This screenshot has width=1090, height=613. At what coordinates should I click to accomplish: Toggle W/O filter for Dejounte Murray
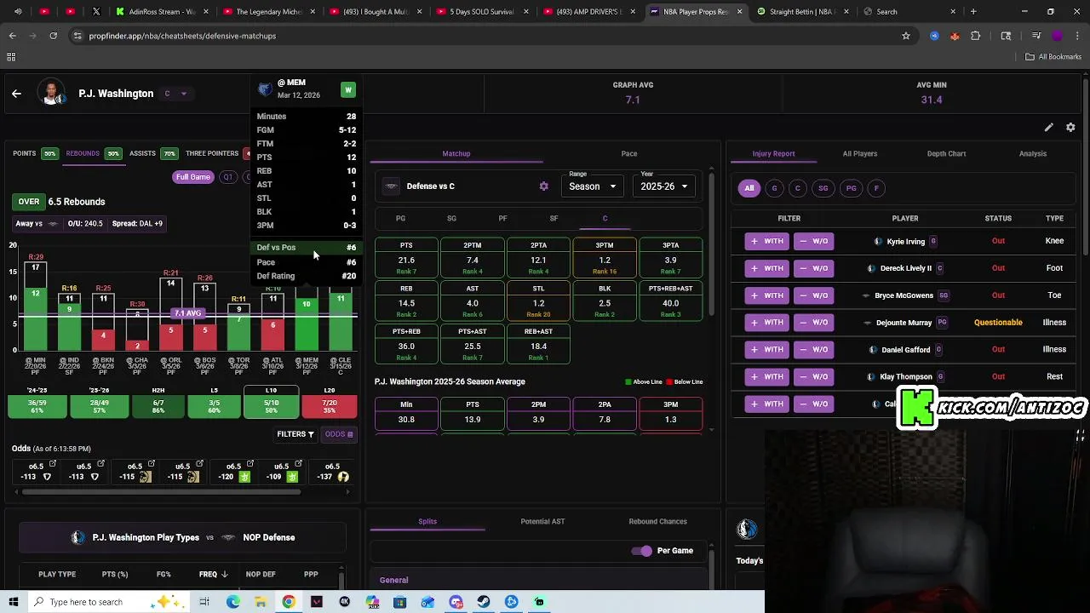[x=813, y=323]
